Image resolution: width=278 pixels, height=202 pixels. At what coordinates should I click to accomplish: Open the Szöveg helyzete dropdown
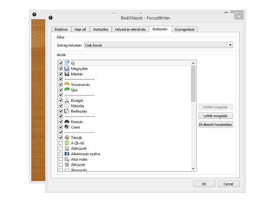tap(158, 45)
